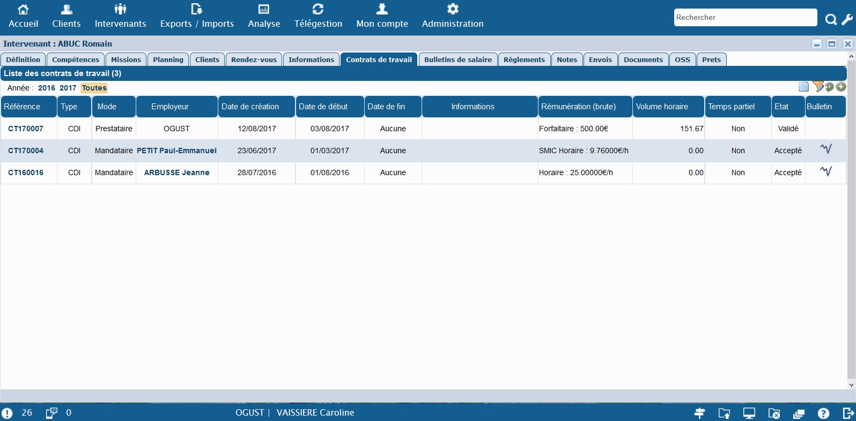Open the Mon compte menu

click(x=382, y=16)
